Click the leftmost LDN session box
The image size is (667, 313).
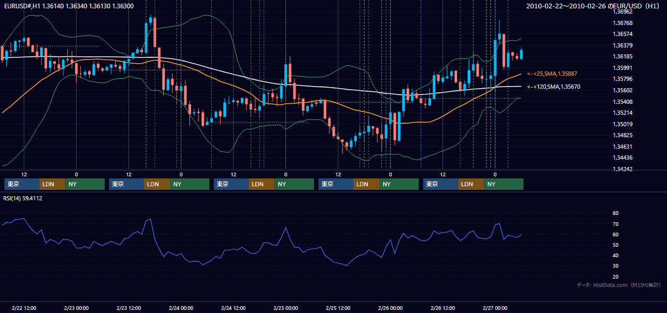pos(53,184)
